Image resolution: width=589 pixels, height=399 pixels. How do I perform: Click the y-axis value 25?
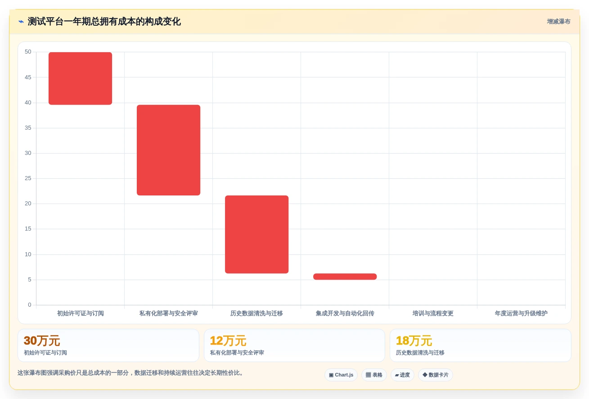[x=28, y=178]
